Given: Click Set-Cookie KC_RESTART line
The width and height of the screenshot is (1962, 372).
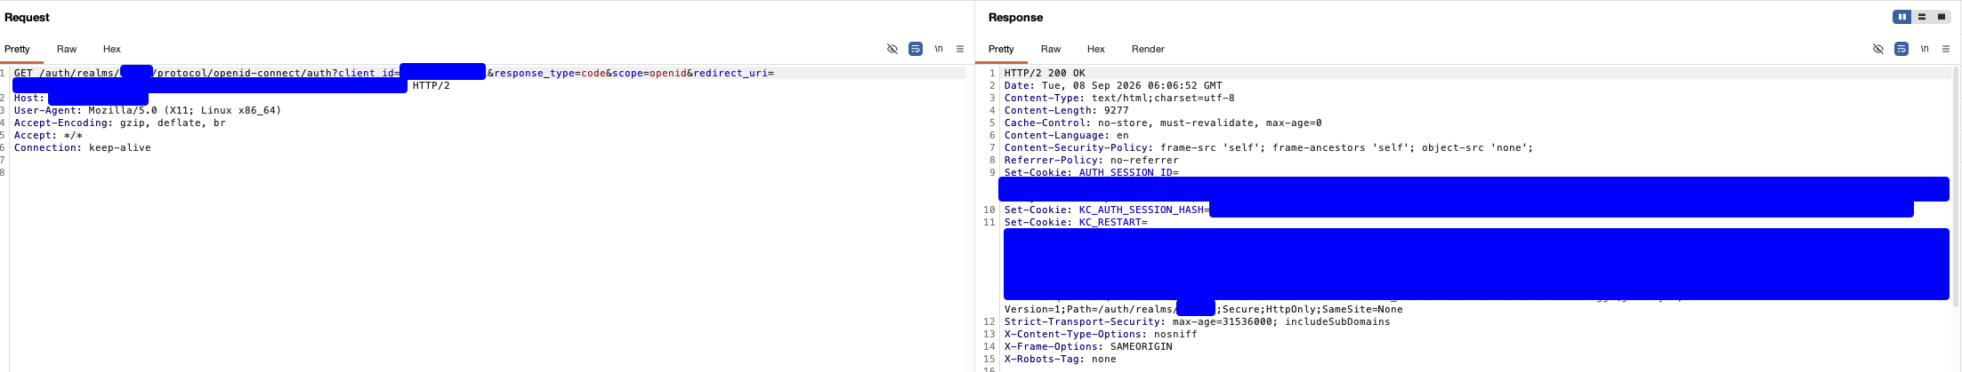Looking at the screenshot, I should point(1076,222).
